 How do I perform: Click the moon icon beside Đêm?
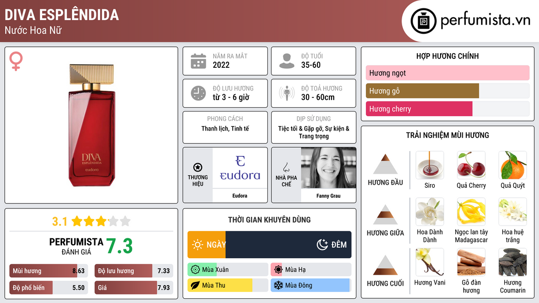click(322, 245)
